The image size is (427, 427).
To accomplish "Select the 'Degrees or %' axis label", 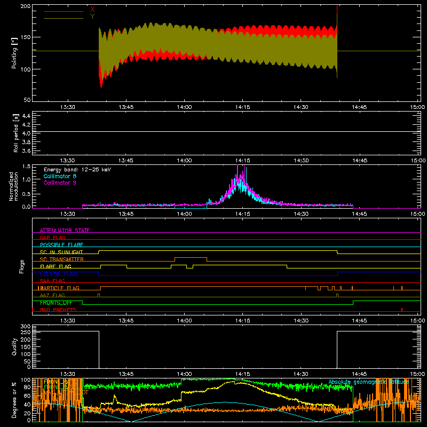I will pyautogui.click(x=14, y=400).
